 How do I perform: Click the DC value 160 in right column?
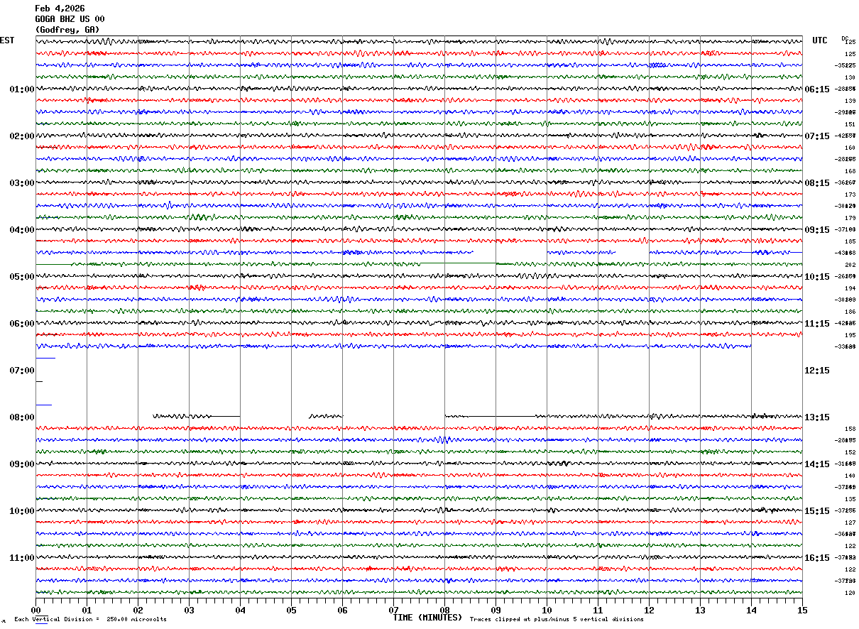pos(850,148)
